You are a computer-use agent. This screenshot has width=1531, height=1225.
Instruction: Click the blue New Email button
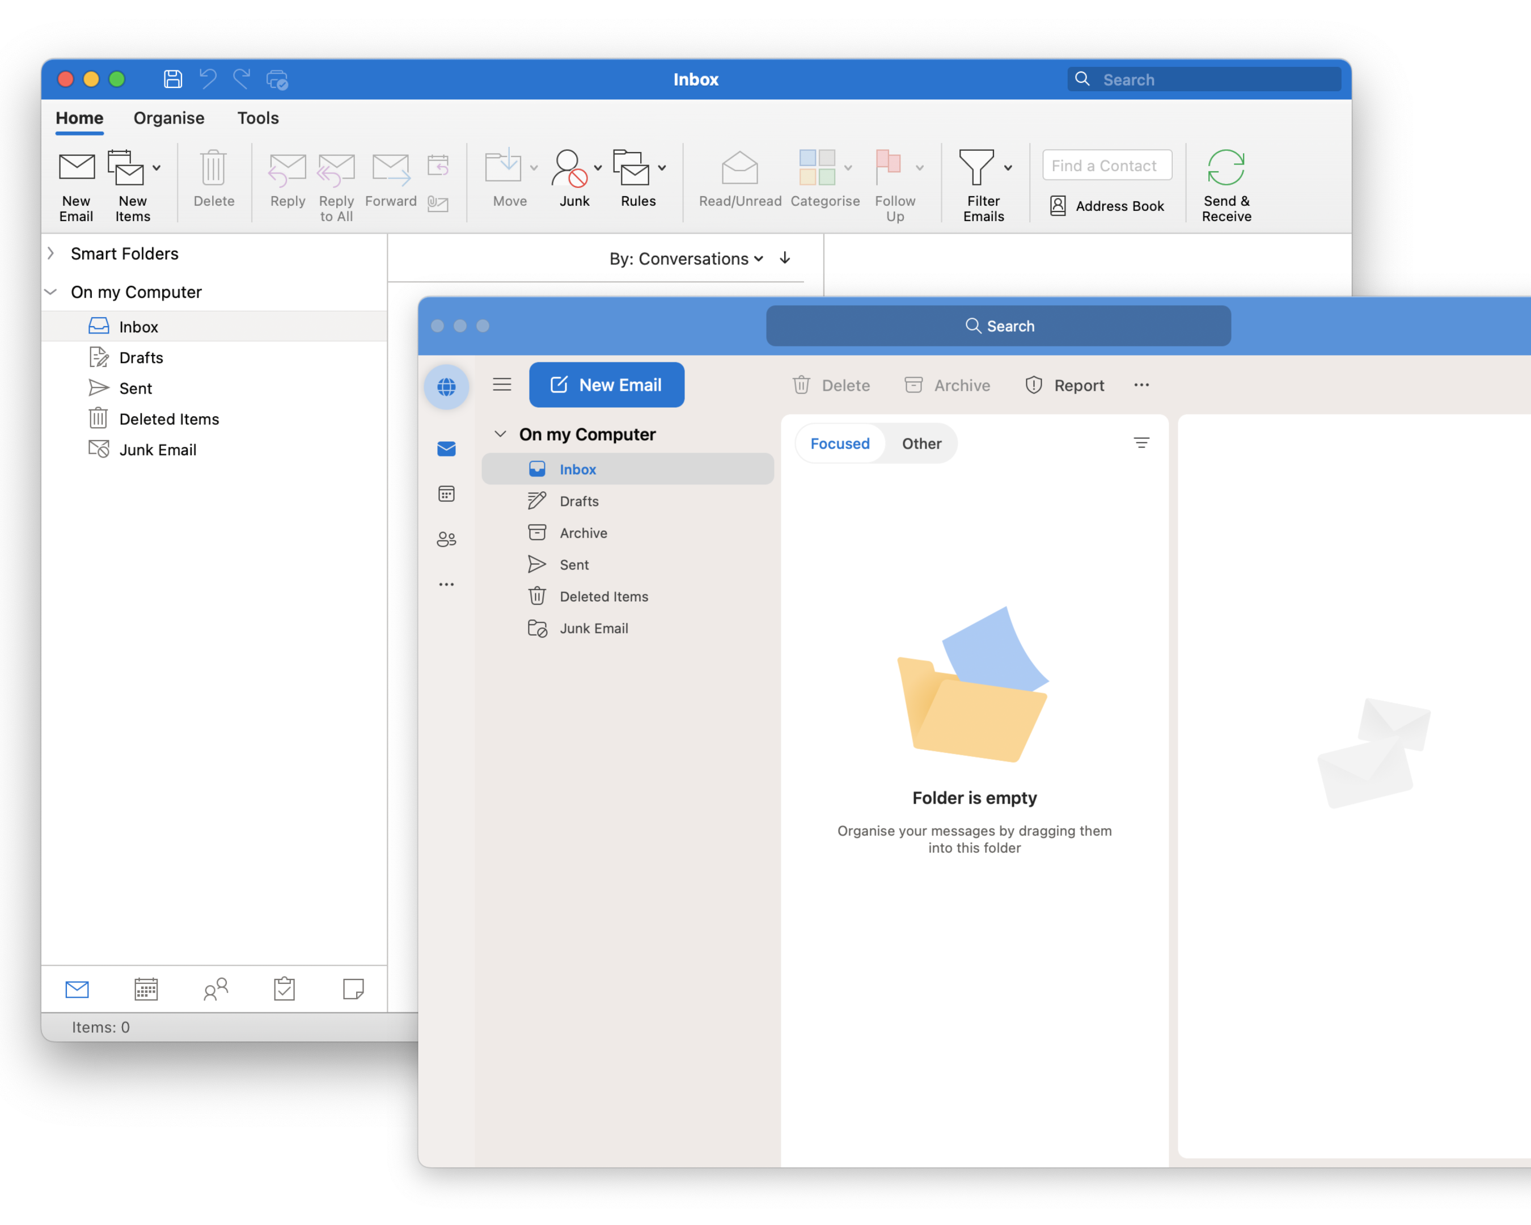pyautogui.click(x=606, y=385)
